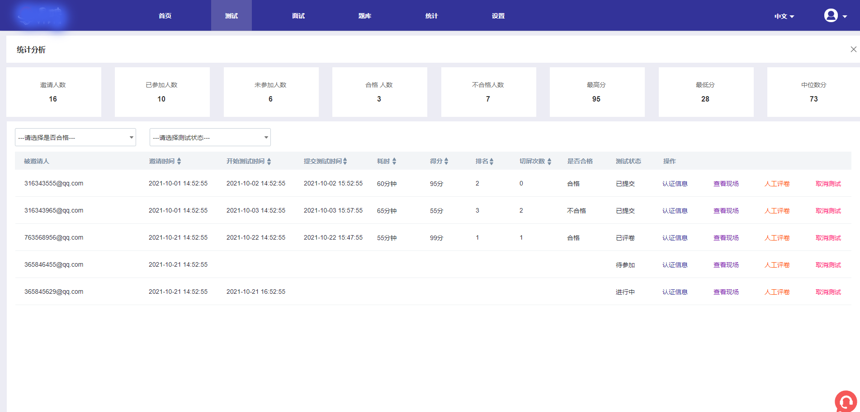Viewport: 860px width, 412px height.
Task: Click the 合格人数 3 stat card
Action: (x=380, y=92)
